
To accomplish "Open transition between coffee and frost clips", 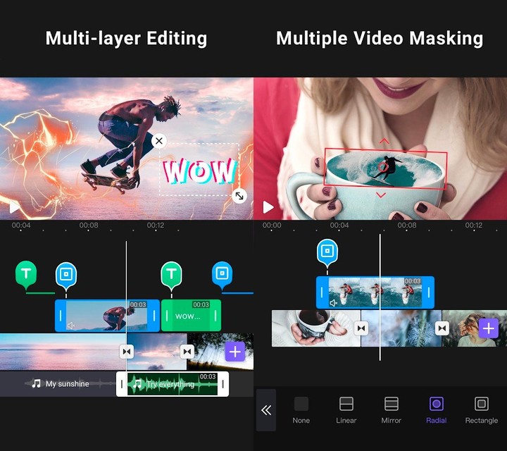I will pos(361,328).
